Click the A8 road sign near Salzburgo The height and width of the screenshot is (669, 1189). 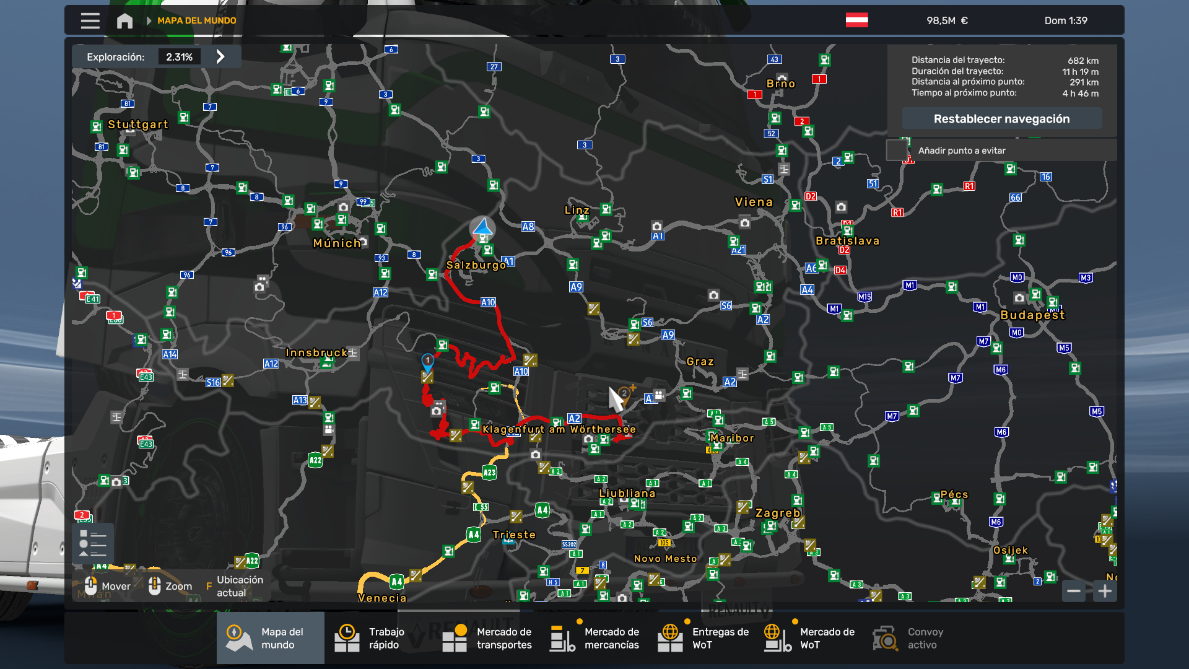coord(528,227)
